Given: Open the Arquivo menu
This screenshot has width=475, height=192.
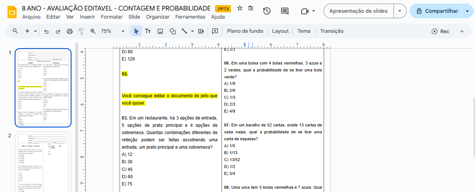Looking at the screenshot, I should pyautogui.click(x=31, y=17).
